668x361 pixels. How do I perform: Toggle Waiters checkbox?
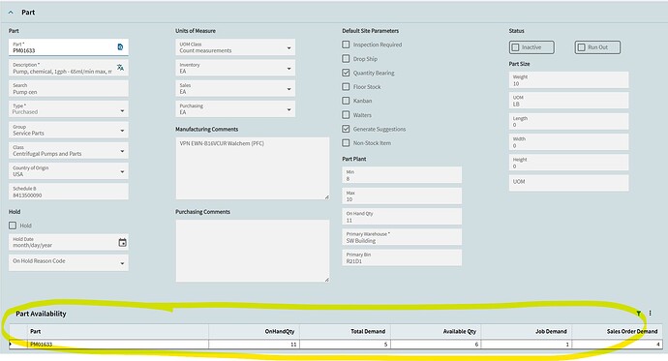click(x=346, y=114)
